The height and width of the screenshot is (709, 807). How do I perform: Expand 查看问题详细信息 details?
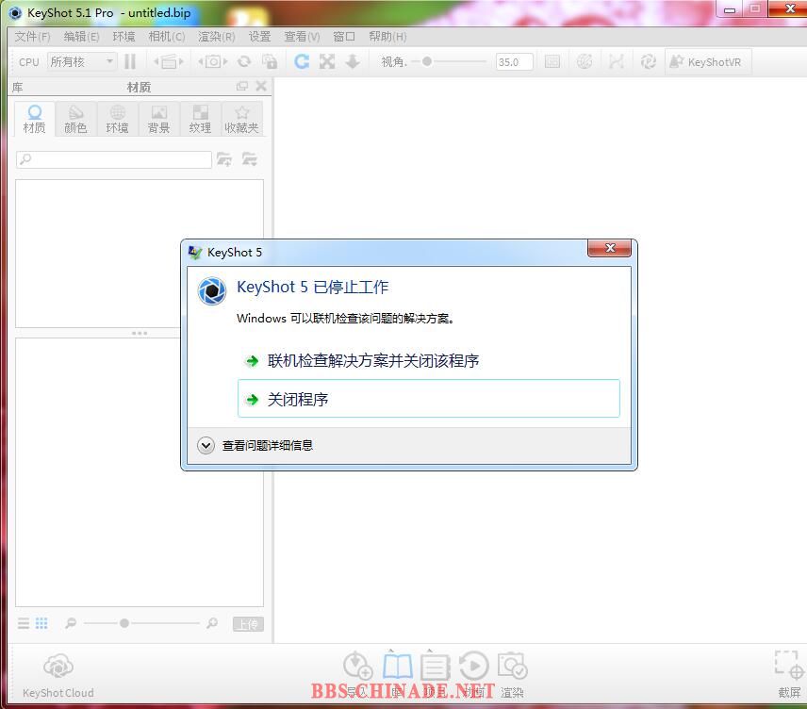tap(206, 445)
